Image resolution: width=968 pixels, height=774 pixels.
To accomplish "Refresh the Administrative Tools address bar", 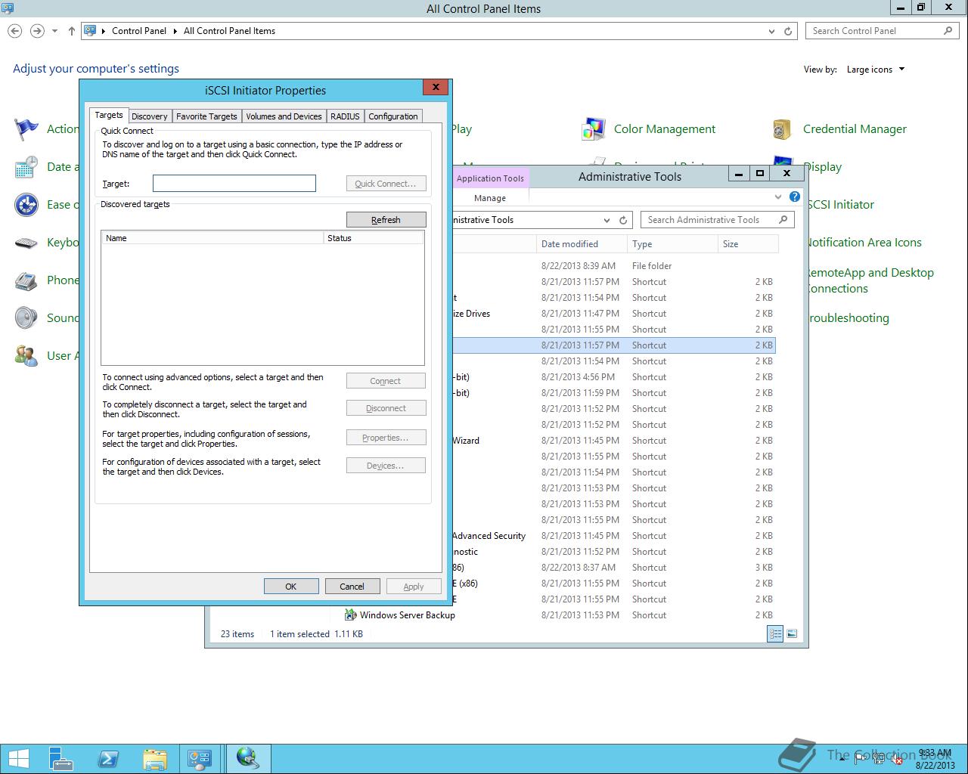I will tap(623, 220).
